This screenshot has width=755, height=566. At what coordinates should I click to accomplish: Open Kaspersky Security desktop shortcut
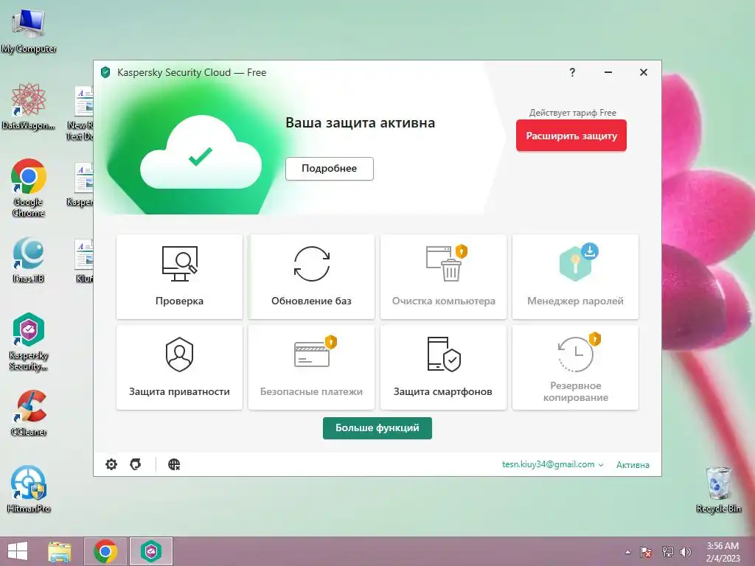click(x=29, y=342)
